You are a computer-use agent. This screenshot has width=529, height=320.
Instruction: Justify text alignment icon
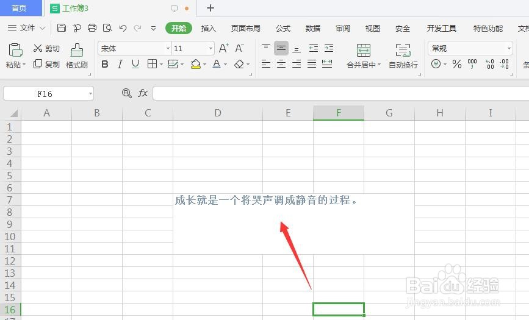312,64
